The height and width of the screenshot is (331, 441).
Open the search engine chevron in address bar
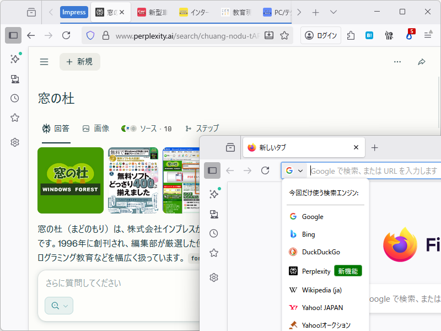(300, 170)
